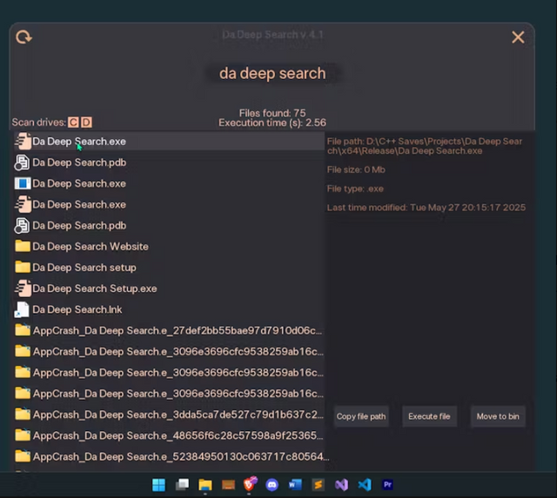Open Brave browser from the taskbar
This screenshot has height=498, width=557.
[250, 484]
